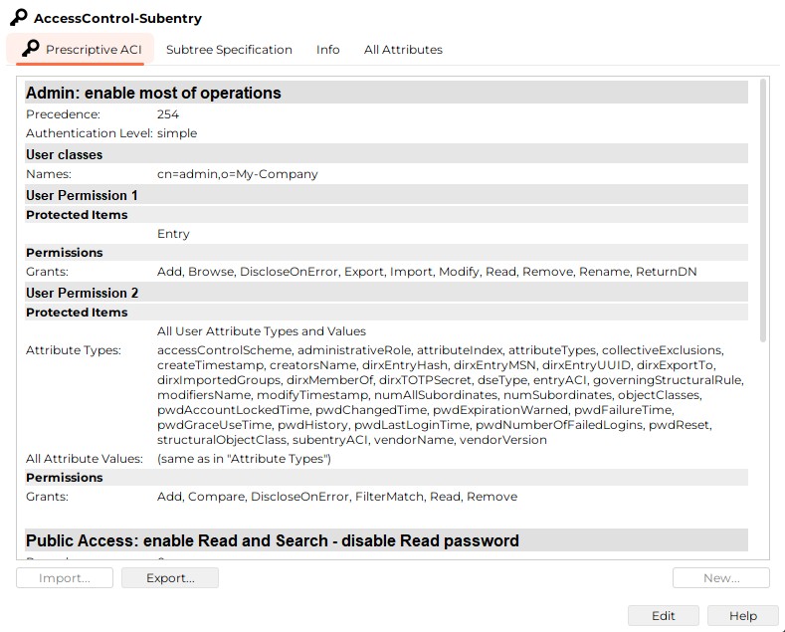Click the attribute line starting 'pwdAccountLockedTime'
Viewport: 785px width, 632px height.
(x=416, y=410)
